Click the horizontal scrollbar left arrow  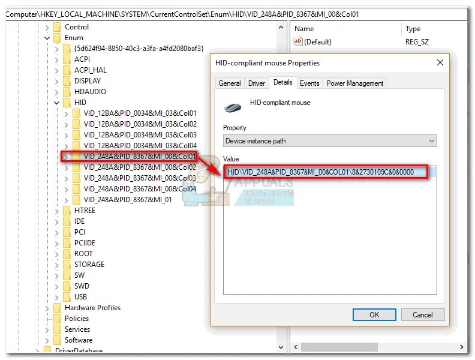click(296, 347)
